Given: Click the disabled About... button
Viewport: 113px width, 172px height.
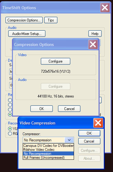Looking at the screenshot, I should click(89, 159).
